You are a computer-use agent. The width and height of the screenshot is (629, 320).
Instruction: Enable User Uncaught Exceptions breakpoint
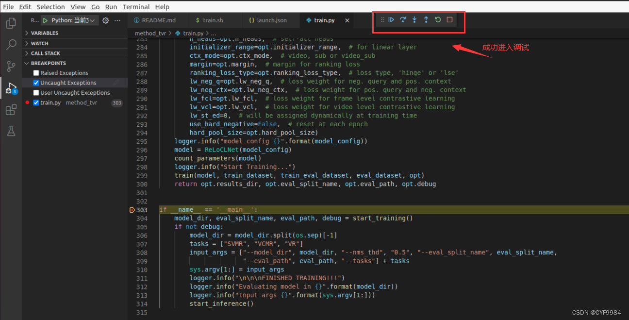click(x=36, y=92)
